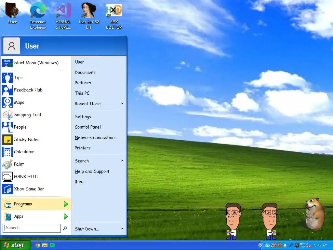The width and height of the screenshot is (333, 250).
Task: Open Start Menu (Windows) entry
Action: click(36, 63)
